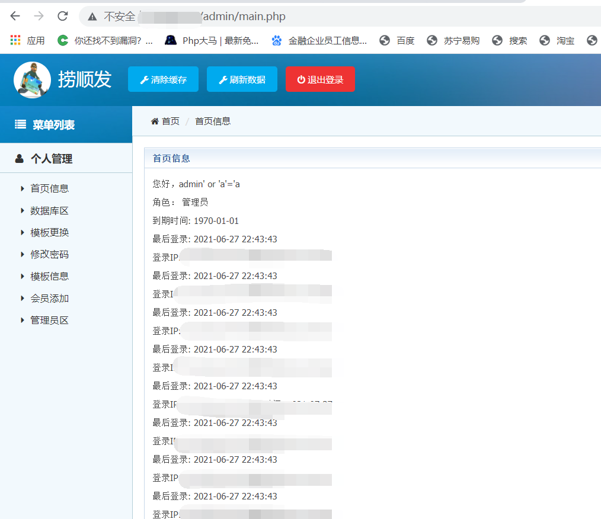Image resolution: width=601 pixels, height=519 pixels.
Task: Open the 淘宝 bookmark
Action: point(557,40)
